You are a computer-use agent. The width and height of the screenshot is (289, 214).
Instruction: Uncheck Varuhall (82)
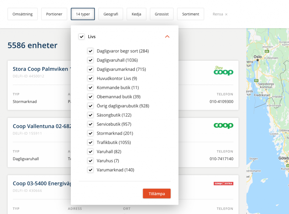tap(90, 152)
